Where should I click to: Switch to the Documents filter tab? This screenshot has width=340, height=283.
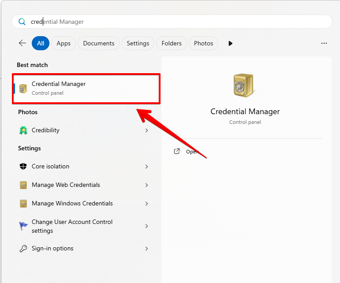tap(98, 43)
